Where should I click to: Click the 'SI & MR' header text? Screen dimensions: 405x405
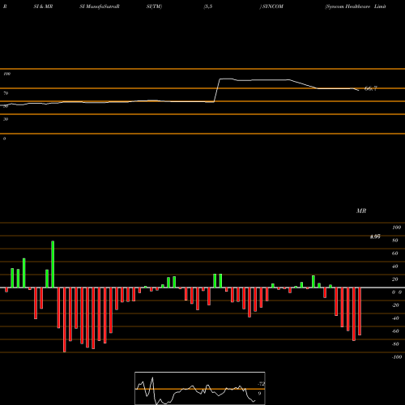click(x=43, y=6)
